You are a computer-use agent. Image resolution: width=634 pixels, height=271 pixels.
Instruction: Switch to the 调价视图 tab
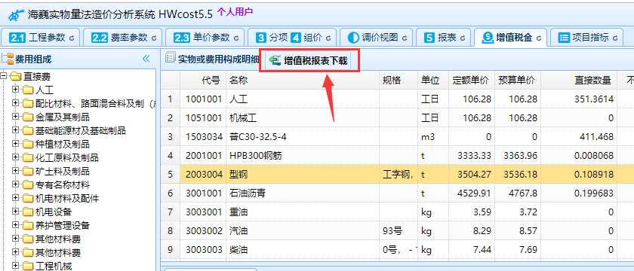point(377,38)
